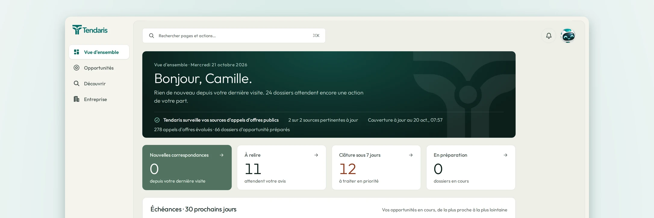The width and height of the screenshot is (654, 218).
Task: Open the robot avatar profile menu
Action: (568, 36)
